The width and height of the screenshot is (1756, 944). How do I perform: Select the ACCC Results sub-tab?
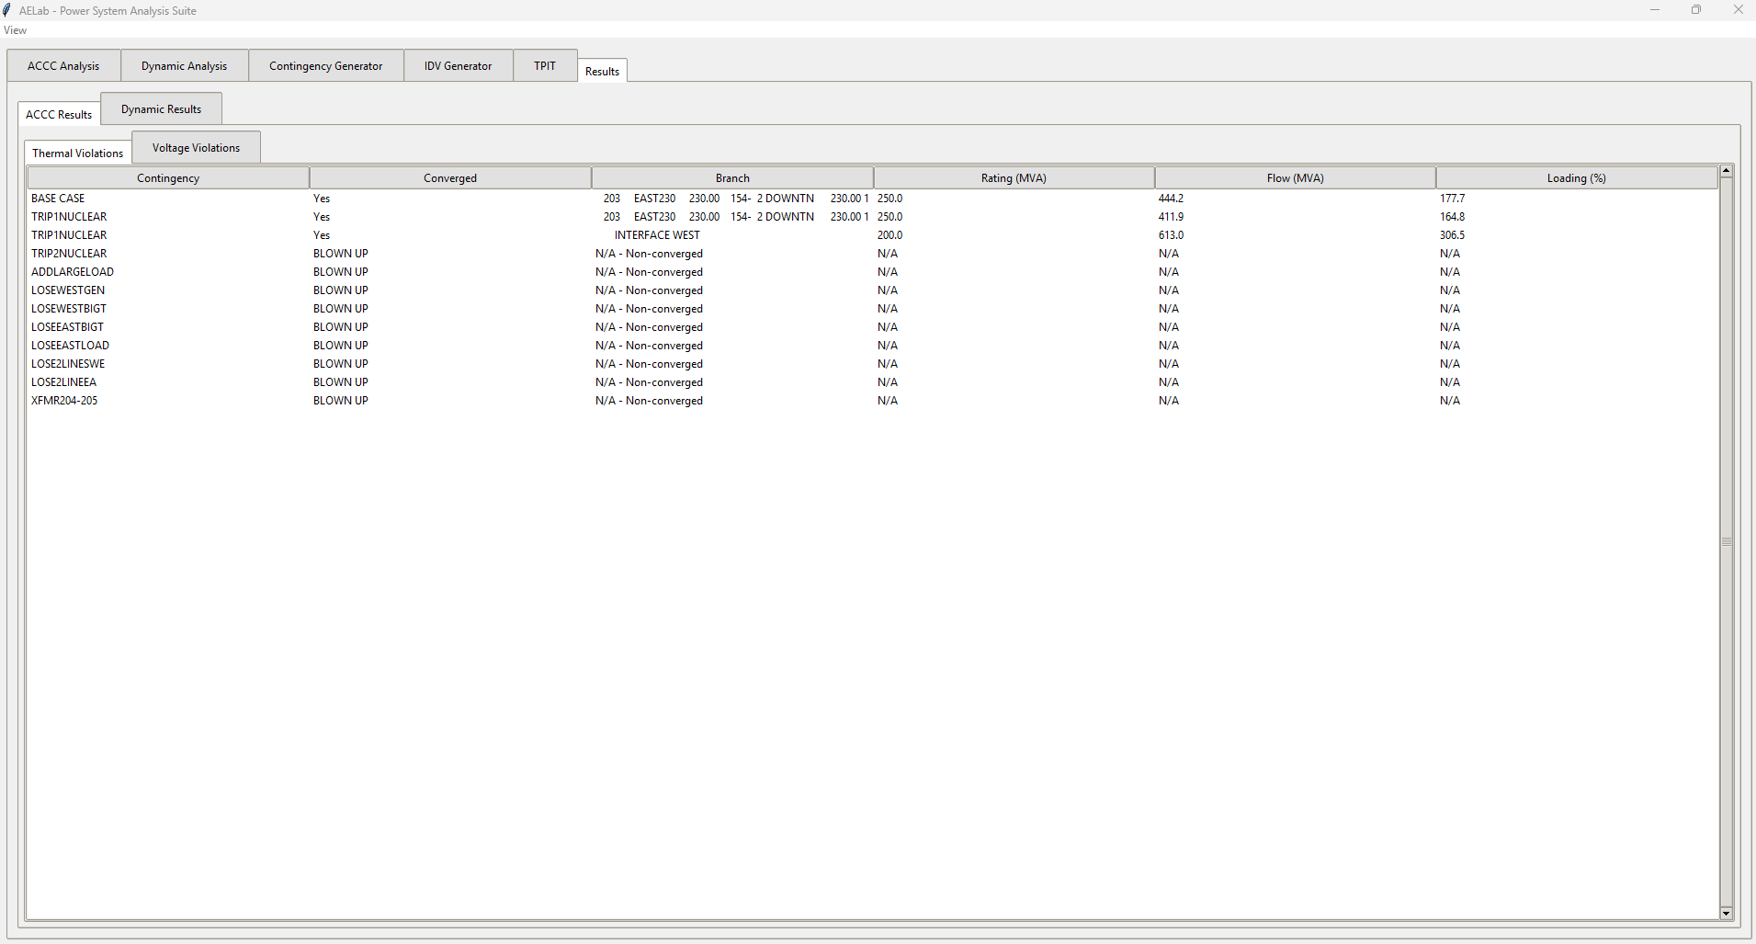coord(58,114)
